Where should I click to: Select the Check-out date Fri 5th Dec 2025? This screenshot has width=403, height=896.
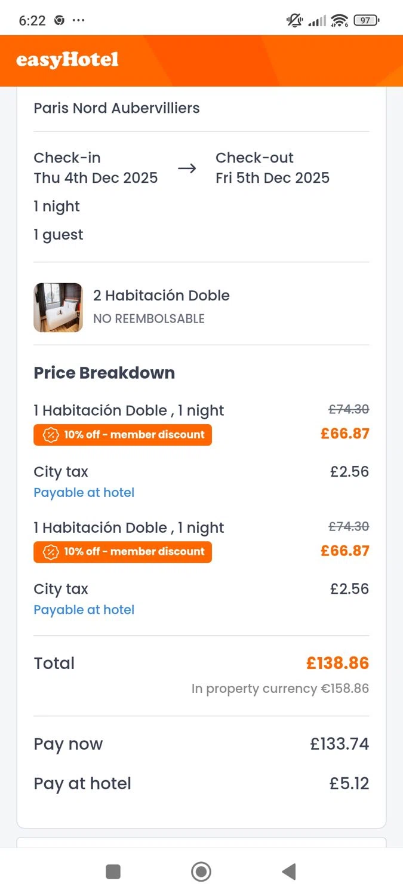[272, 177]
